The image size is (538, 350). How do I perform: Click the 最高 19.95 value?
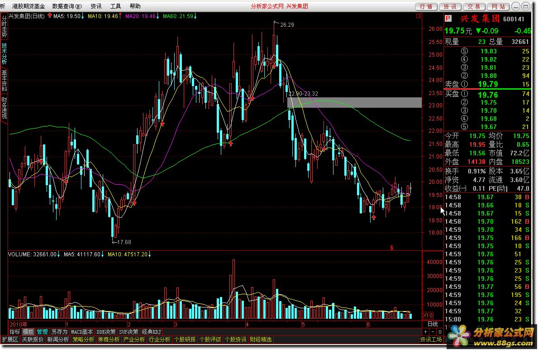[x=477, y=144]
